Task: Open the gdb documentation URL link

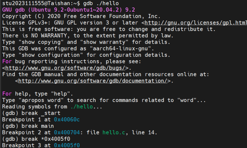Action: (93, 81)
